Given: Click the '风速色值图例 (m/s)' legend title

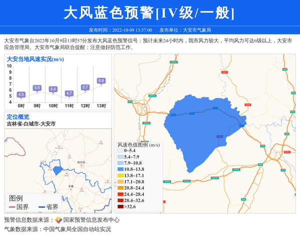Looking at the screenshot, I should click(x=138, y=145).
